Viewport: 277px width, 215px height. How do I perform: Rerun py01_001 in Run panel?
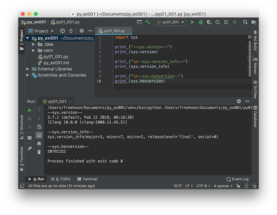(x=30, y=110)
